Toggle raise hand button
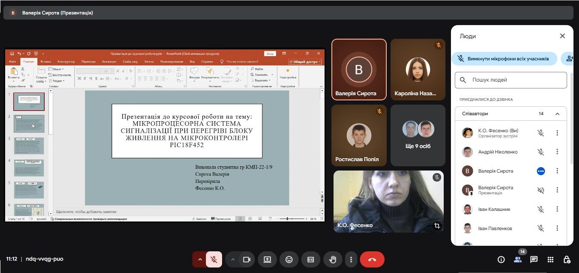 [333, 259]
